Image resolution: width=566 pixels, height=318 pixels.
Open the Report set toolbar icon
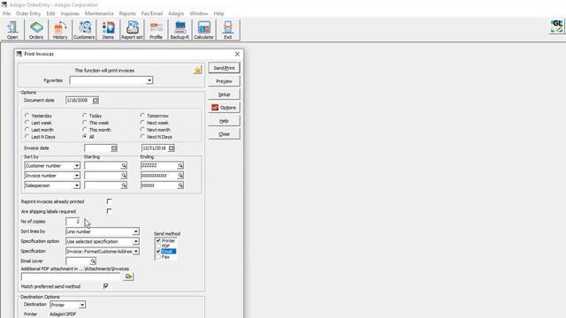pyautogui.click(x=132, y=30)
